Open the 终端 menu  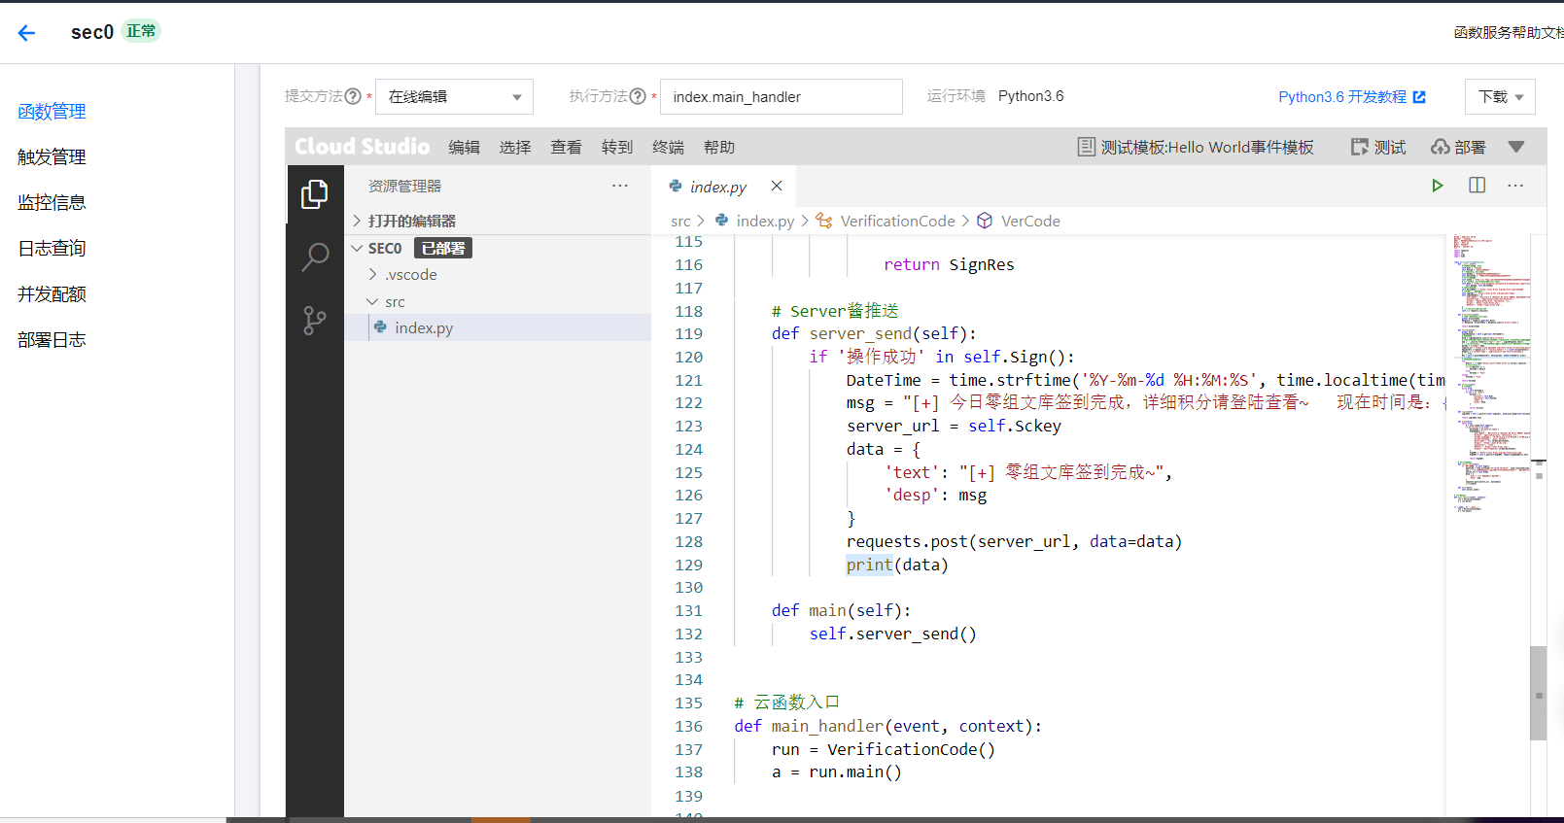coord(668,147)
